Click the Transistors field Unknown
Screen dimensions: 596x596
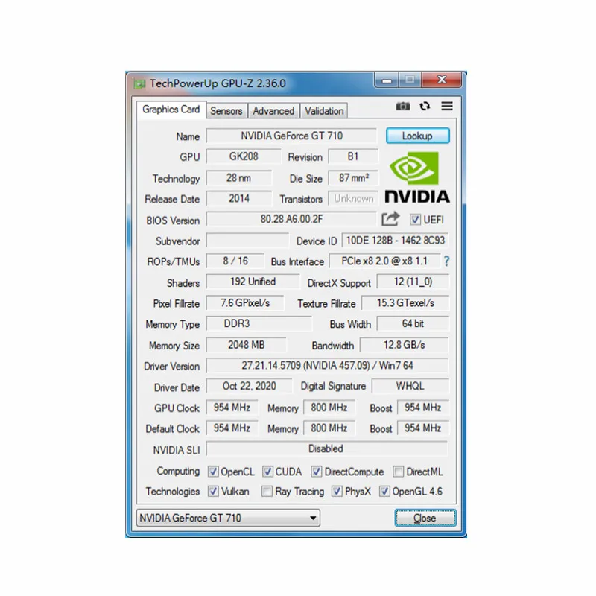353,198
